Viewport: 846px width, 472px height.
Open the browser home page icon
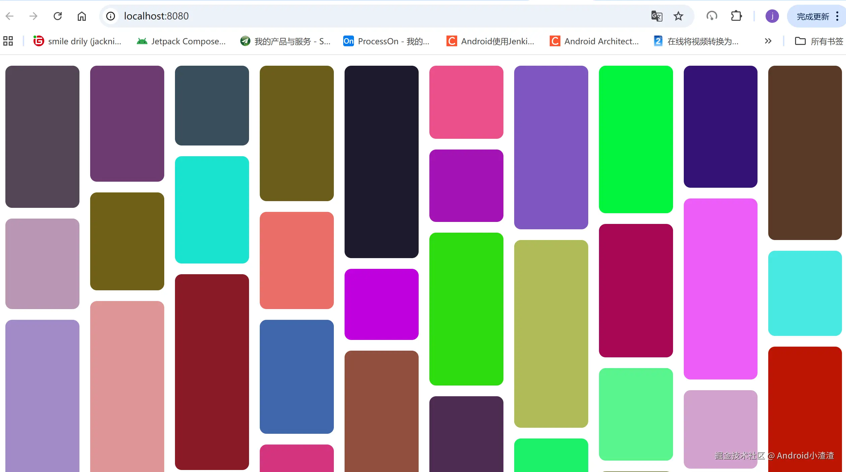point(82,16)
